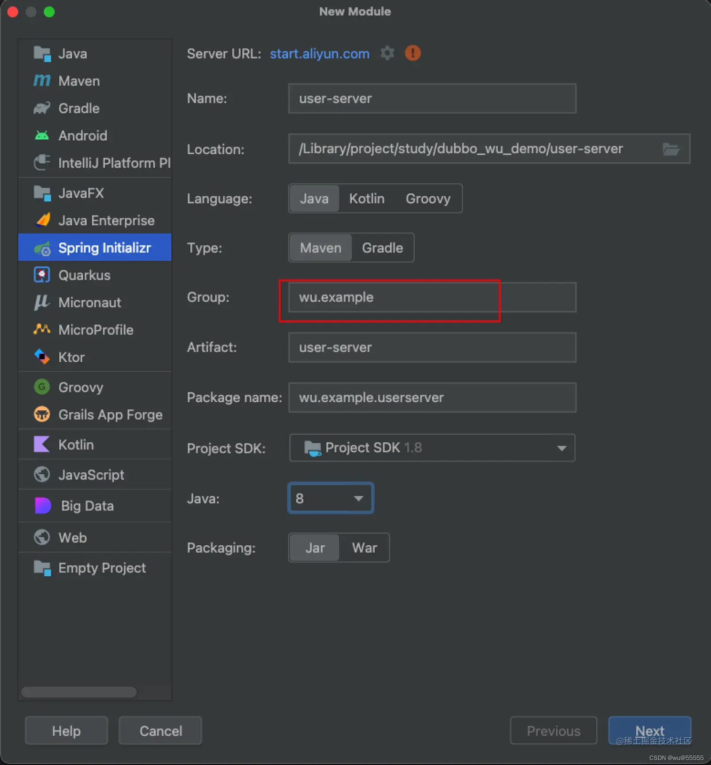Select Jar packaging
This screenshot has height=765, width=711.
315,548
